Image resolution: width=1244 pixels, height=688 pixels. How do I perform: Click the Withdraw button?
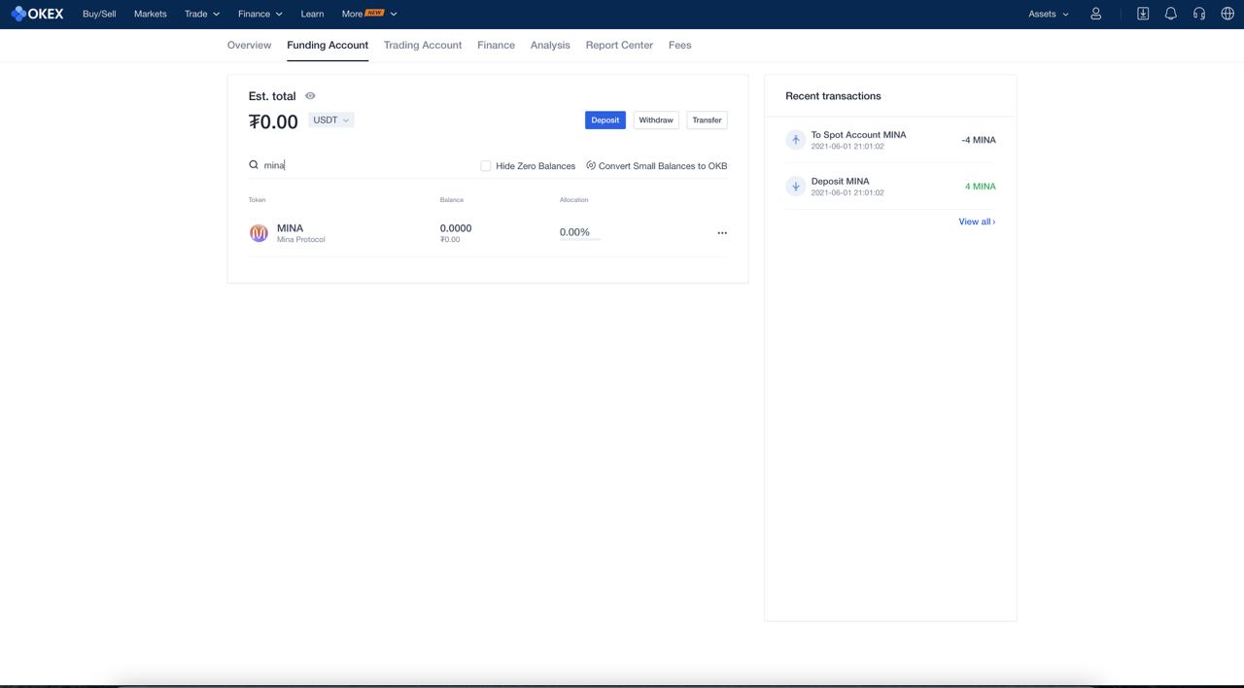pos(656,120)
